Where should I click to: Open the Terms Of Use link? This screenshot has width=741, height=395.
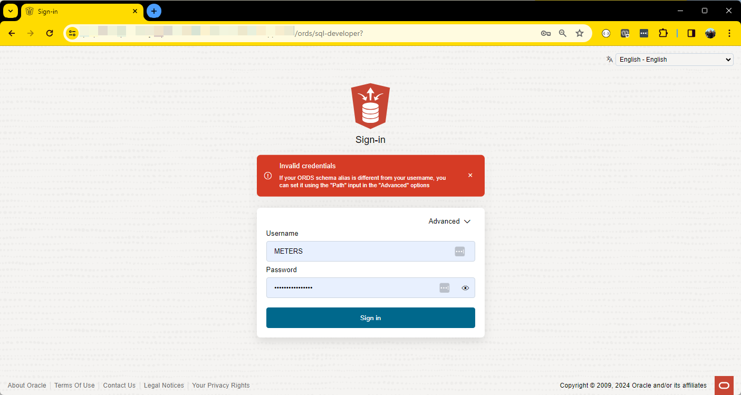(74, 386)
